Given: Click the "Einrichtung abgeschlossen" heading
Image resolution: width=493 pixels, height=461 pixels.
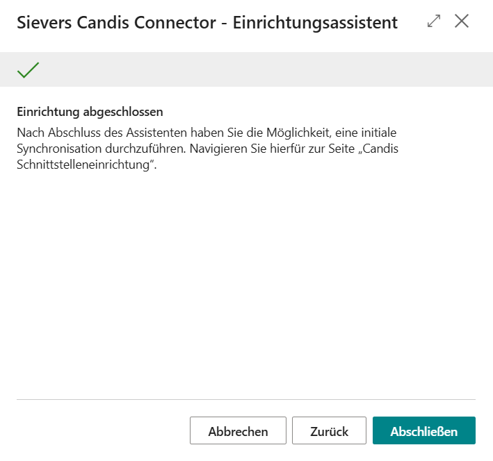Looking at the screenshot, I should pos(90,112).
